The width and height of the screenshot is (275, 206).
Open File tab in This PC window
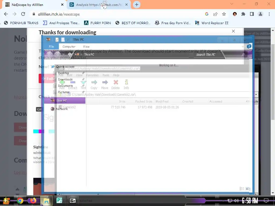51,47
